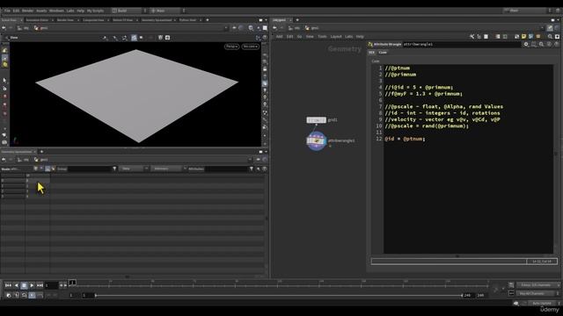Select the grid1 node in the network
The height and width of the screenshot is (316, 563).
tap(317, 120)
